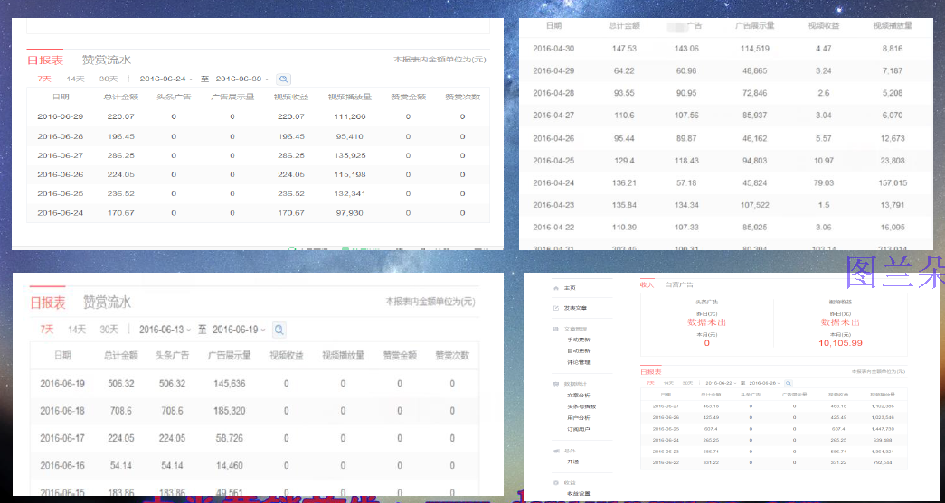The height and width of the screenshot is (503, 945).
Task: Click 开通 under 号外
Action: coord(572,461)
